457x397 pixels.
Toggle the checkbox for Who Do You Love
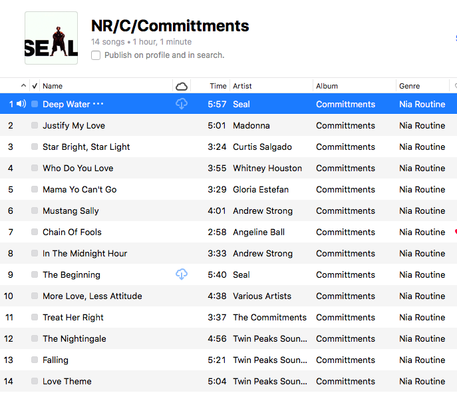[35, 168]
